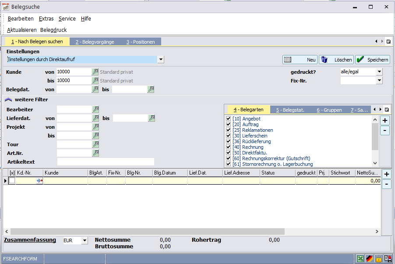Open lookup for Projekt von field
395x264 pixels.
(95, 127)
